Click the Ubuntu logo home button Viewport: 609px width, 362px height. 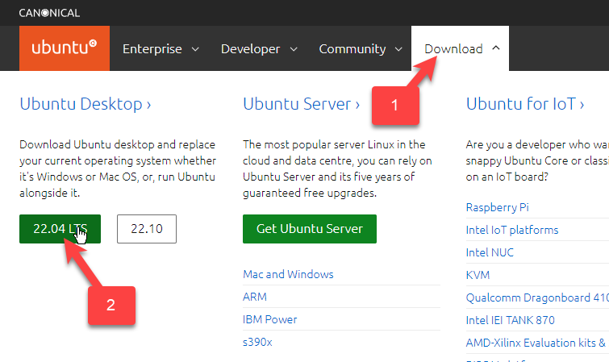65,48
